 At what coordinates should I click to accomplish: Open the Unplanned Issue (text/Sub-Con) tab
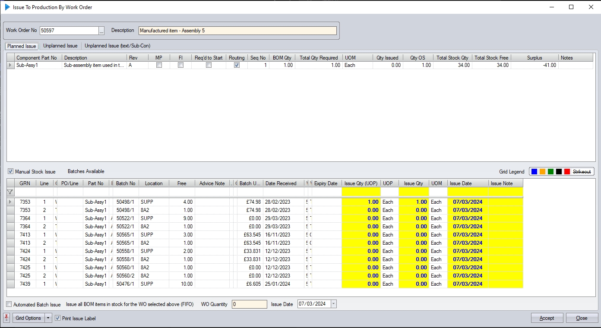click(x=117, y=46)
